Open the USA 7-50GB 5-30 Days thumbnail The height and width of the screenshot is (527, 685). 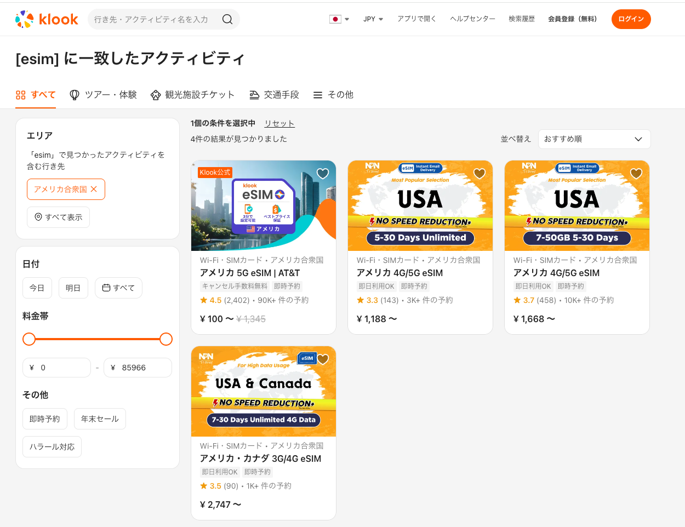tap(577, 205)
